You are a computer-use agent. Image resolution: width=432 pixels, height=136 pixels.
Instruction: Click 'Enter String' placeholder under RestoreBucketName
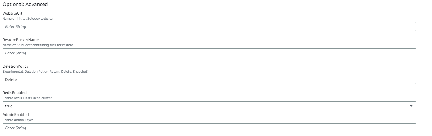(16, 53)
